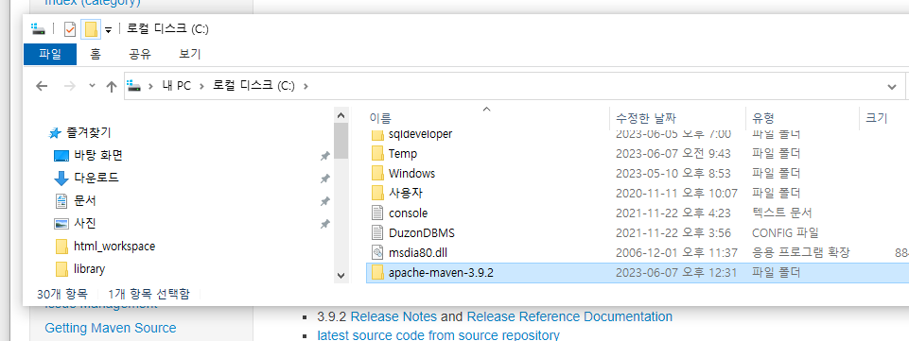Open recent locations dropdown chevron

92,86
